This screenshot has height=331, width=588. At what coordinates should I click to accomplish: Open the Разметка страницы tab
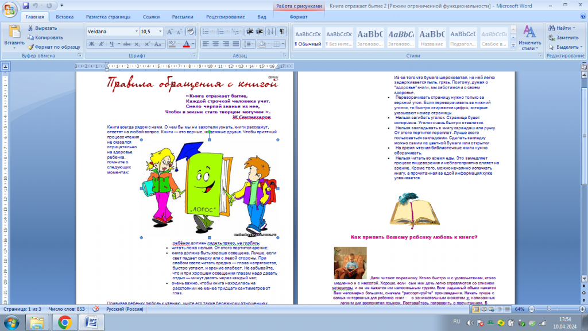click(108, 17)
